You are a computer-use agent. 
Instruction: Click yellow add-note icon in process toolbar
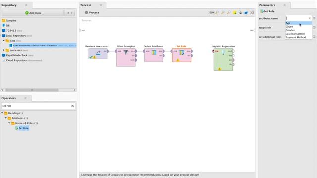pos(234,13)
